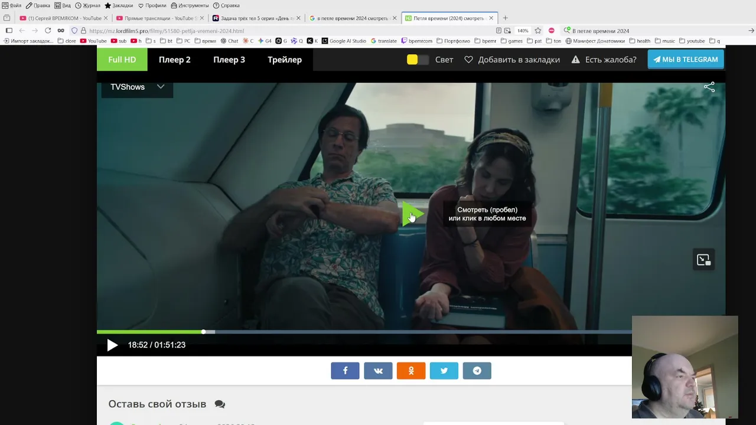Open the Трейлер tab
Viewport: 756px width, 425px height.
click(285, 60)
